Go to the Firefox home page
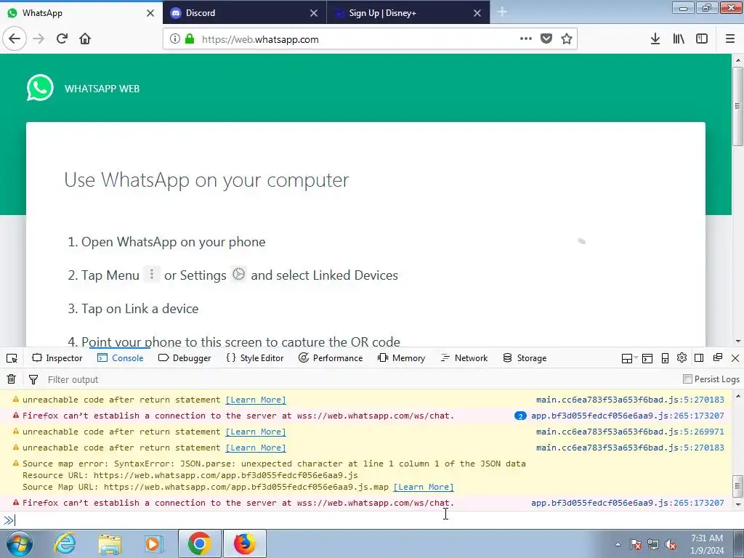Viewport: 744px width, 558px height. pyautogui.click(x=85, y=39)
